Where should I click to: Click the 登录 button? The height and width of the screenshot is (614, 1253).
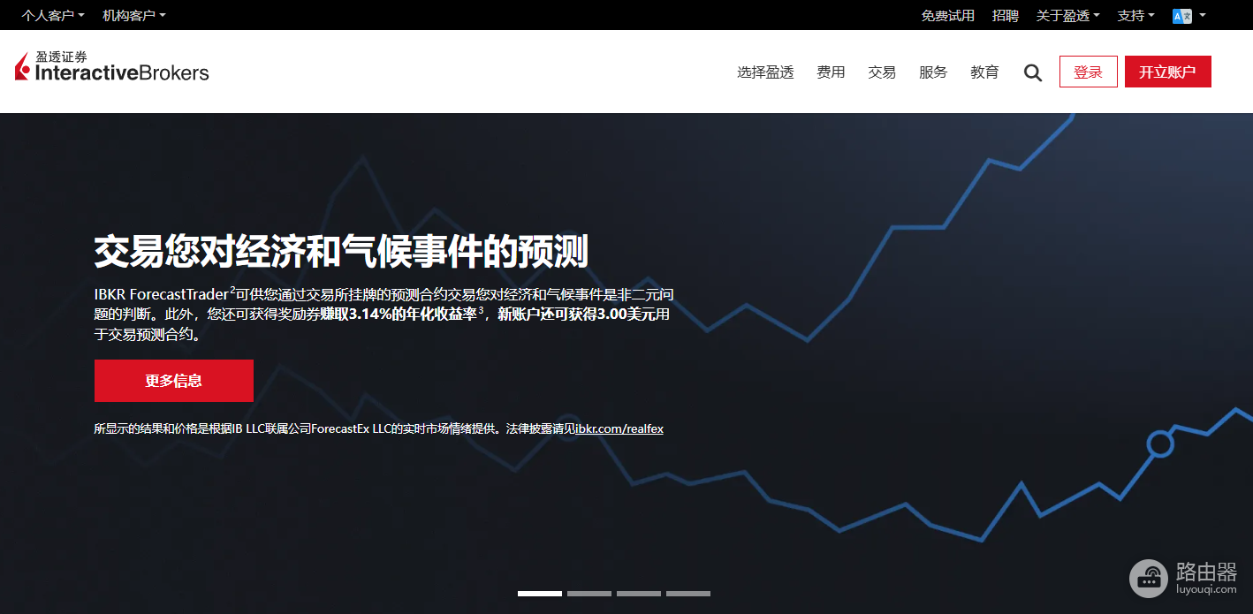pyautogui.click(x=1089, y=72)
